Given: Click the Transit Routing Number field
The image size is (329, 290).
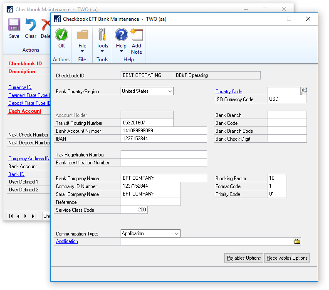Looking at the screenshot, I should point(147,123).
